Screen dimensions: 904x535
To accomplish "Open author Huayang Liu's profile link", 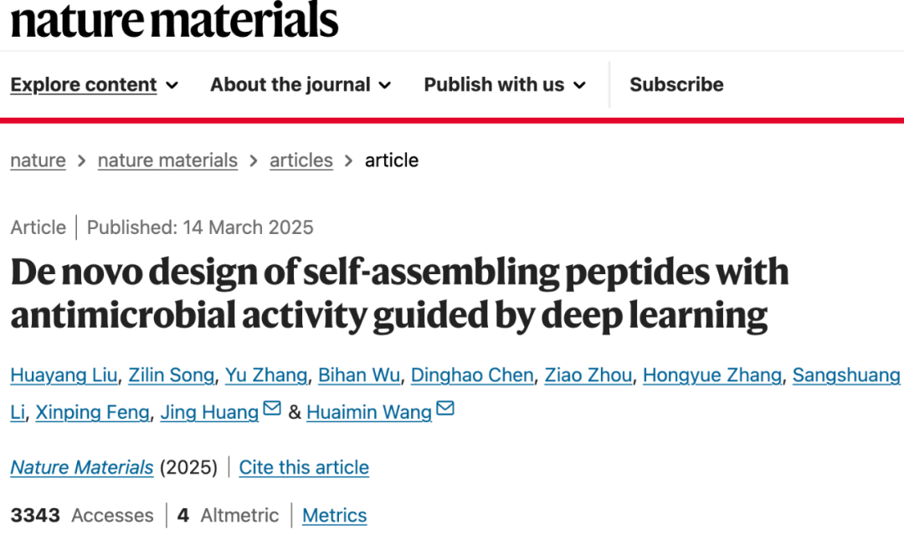I will 64,375.
